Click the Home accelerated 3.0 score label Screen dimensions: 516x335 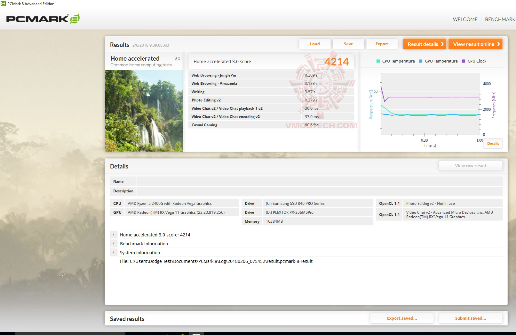pos(222,62)
